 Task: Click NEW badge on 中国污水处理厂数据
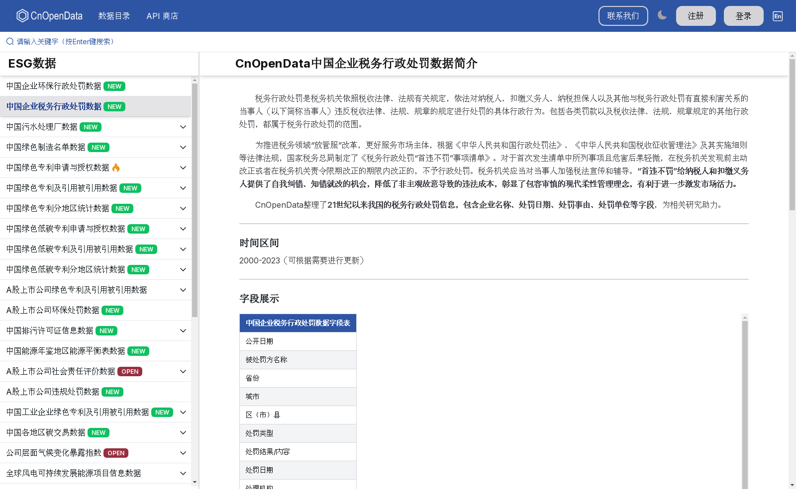click(x=91, y=127)
